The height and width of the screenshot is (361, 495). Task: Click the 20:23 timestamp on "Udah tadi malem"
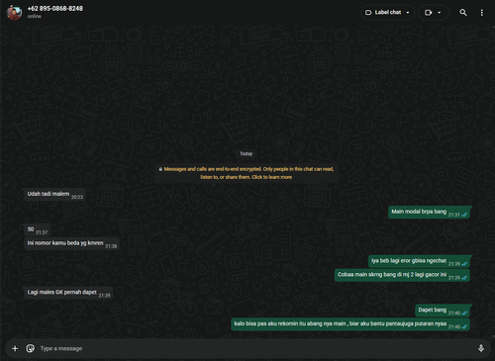click(77, 197)
